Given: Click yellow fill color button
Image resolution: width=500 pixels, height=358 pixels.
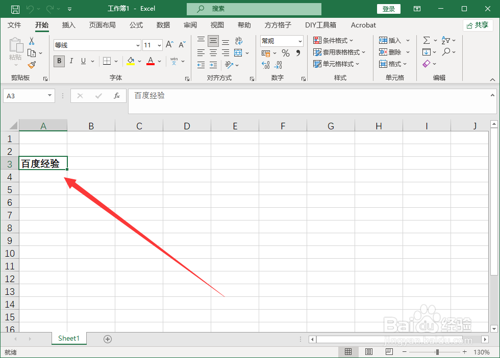Looking at the screenshot, I should 131,61.
